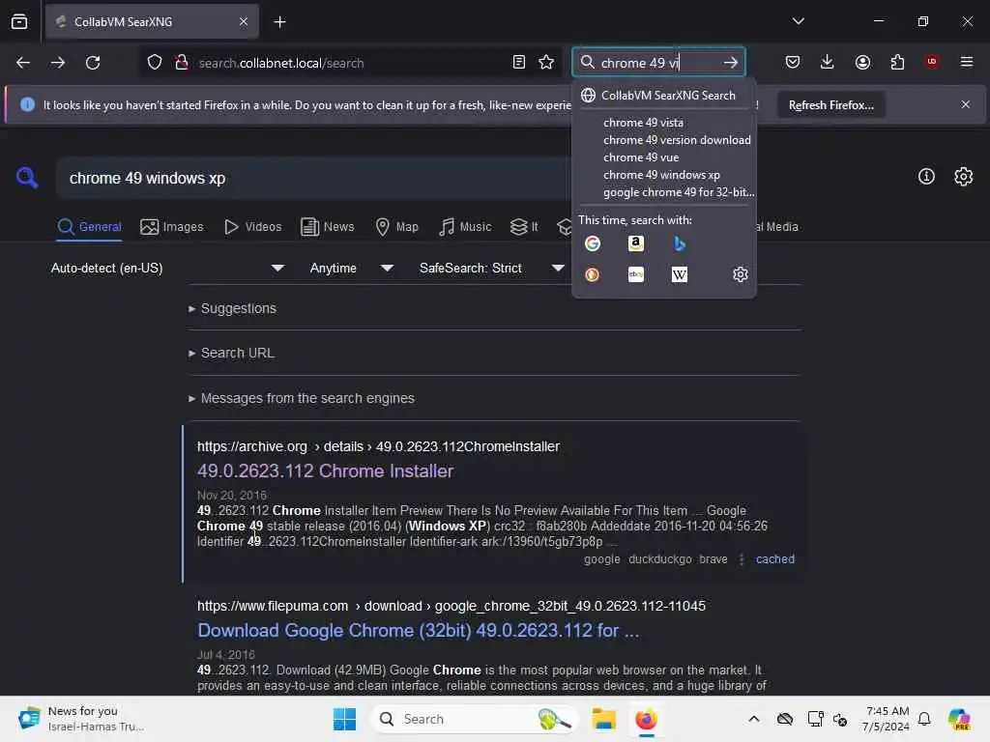Open Firefox View tab list icon
This screenshot has width=990, height=742.
coord(19,21)
